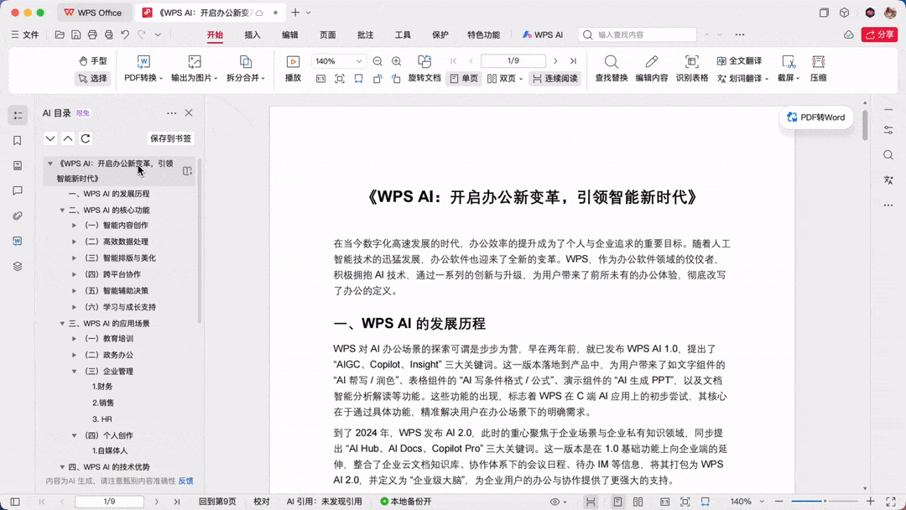
Task: Open attachments paperclip icon in left sidebar
Action: [x=18, y=216]
